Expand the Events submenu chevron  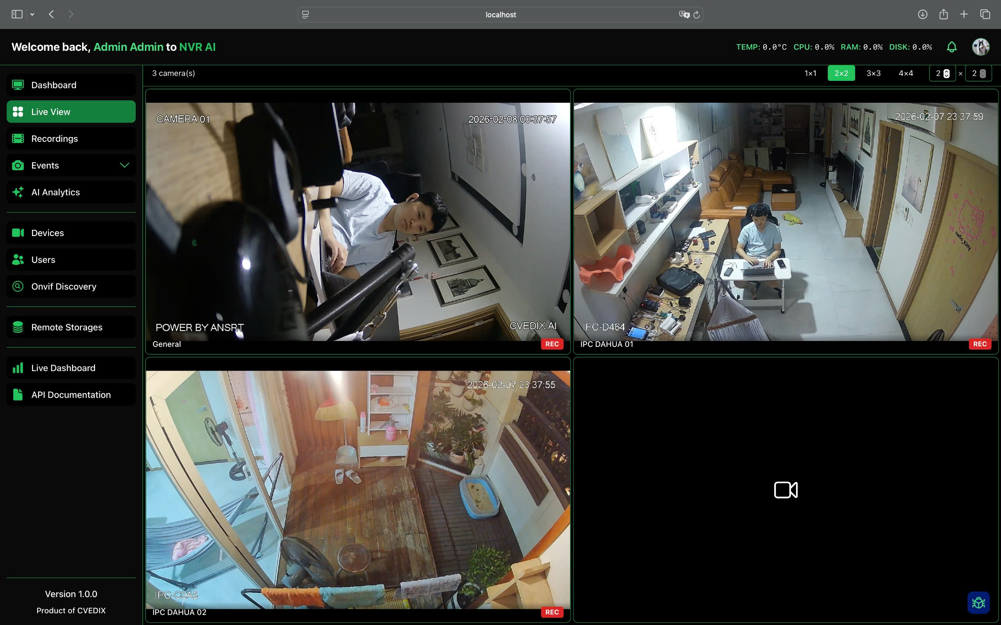[x=124, y=165]
